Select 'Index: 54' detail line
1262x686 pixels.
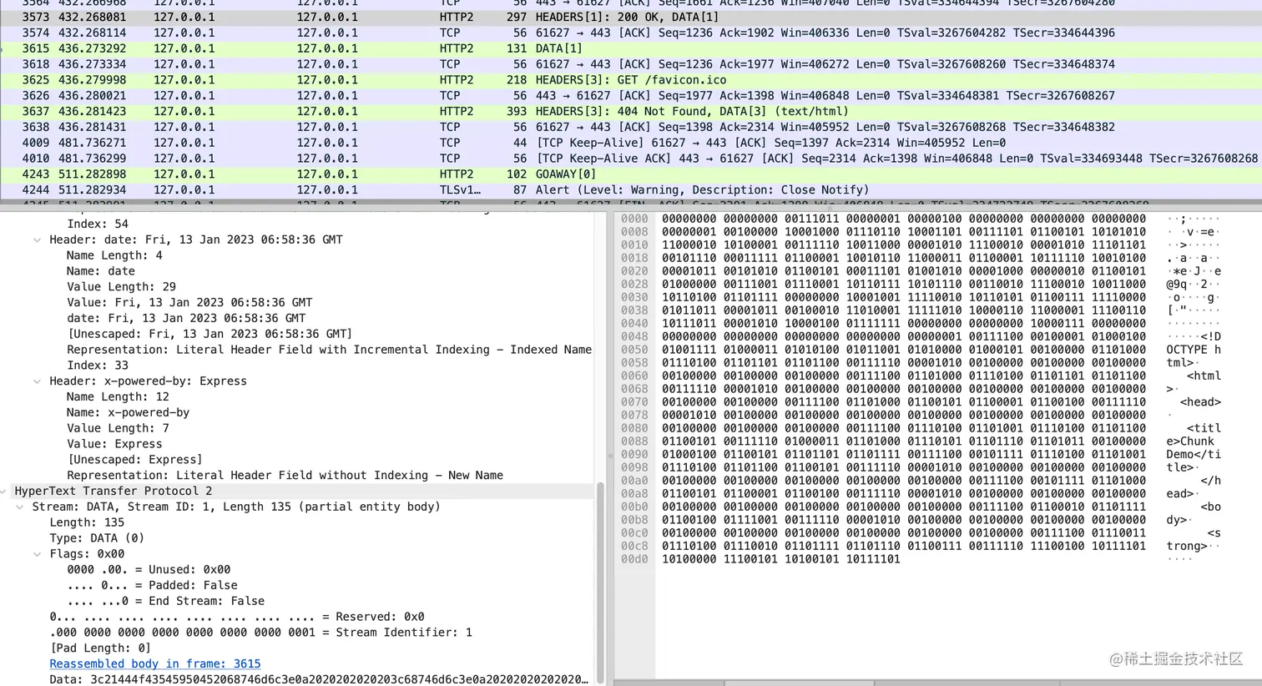[98, 224]
